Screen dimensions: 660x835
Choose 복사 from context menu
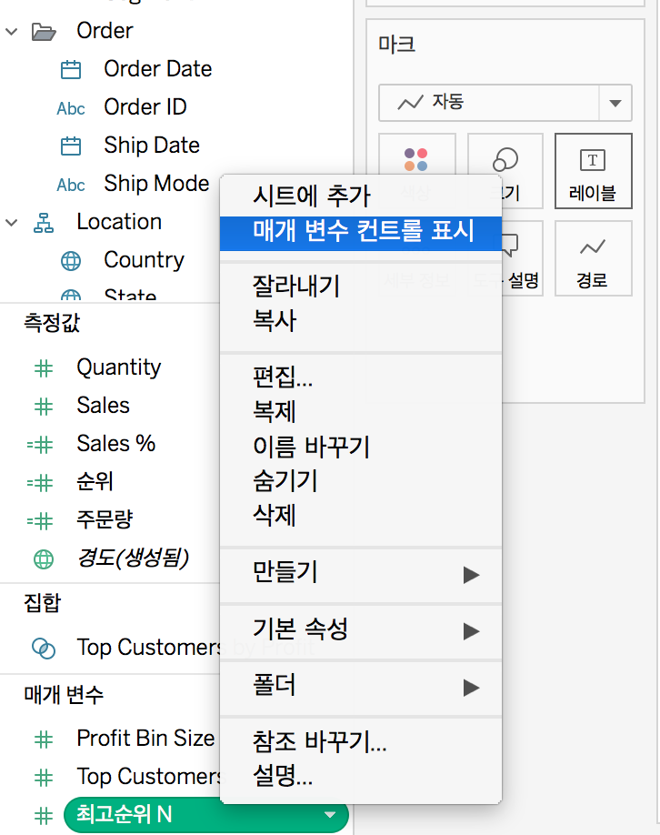click(361, 321)
